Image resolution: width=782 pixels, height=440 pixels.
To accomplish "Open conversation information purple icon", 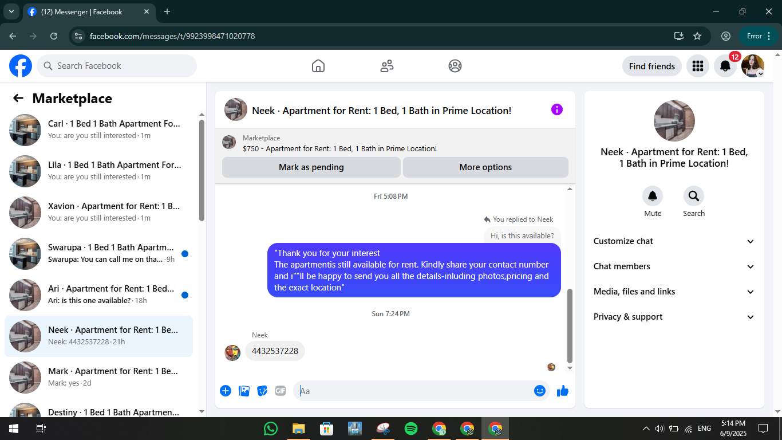I will pyautogui.click(x=557, y=109).
